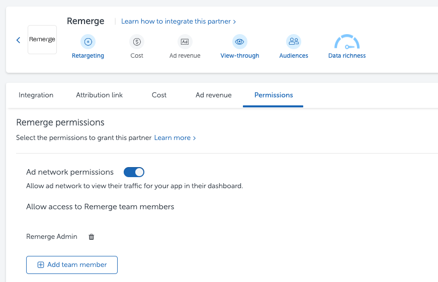
Task: Disable the Ad network permissions toggle
Action: pyautogui.click(x=134, y=172)
